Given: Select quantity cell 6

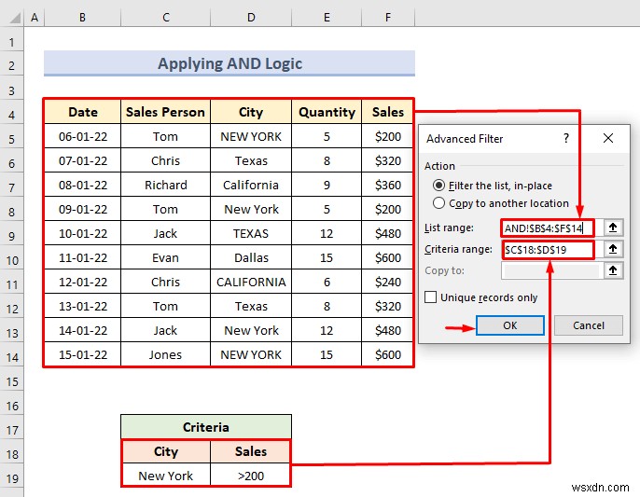Looking at the screenshot, I should (x=327, y=282).
